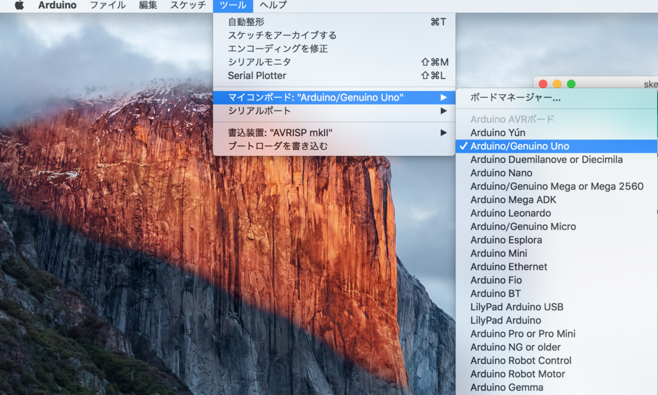
Task: Select Arduino Robot Control board
Action: pos(556,360)
